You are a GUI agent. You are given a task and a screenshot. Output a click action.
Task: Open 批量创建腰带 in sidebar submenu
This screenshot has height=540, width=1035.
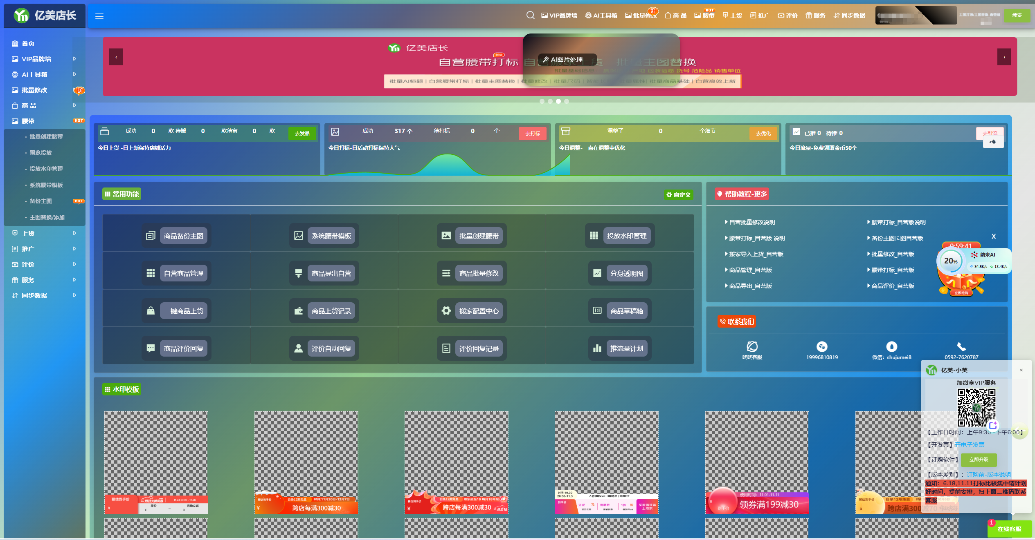46,136
